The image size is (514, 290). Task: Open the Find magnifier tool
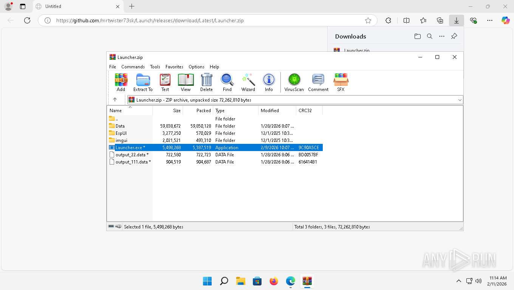(227, 82)
